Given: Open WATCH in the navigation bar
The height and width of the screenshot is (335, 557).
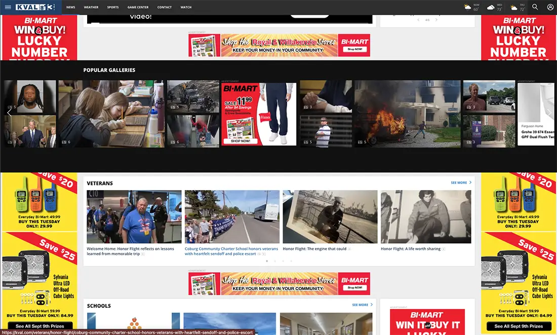Looking at the screenshot, I should pyautogui.click(x=186, y=7).
